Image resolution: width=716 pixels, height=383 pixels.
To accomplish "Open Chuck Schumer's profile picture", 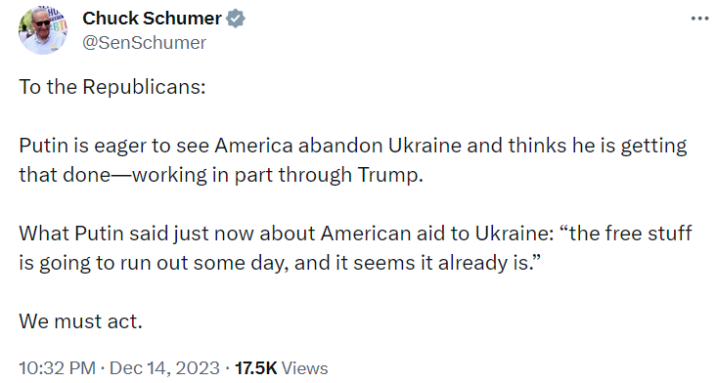I will [x=43, y=30].
